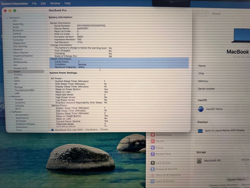Select Apple Pay in the sidebar

(x=18, y=24)
